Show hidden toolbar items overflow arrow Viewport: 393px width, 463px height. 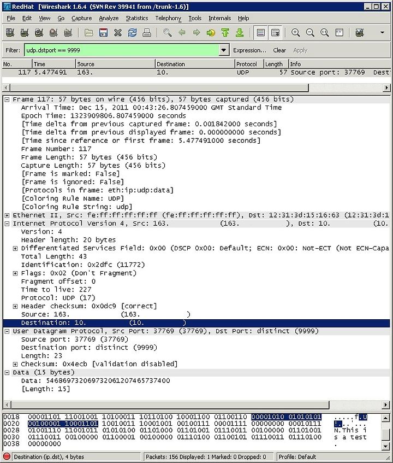click(x=383, y=32)
